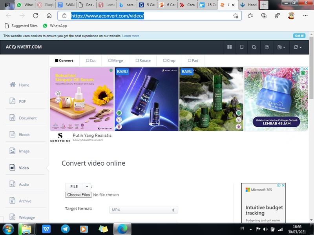The image size is (314, 235).
Task: Click the back arrow in browser toolbar
Action: [x=9, y=16]
